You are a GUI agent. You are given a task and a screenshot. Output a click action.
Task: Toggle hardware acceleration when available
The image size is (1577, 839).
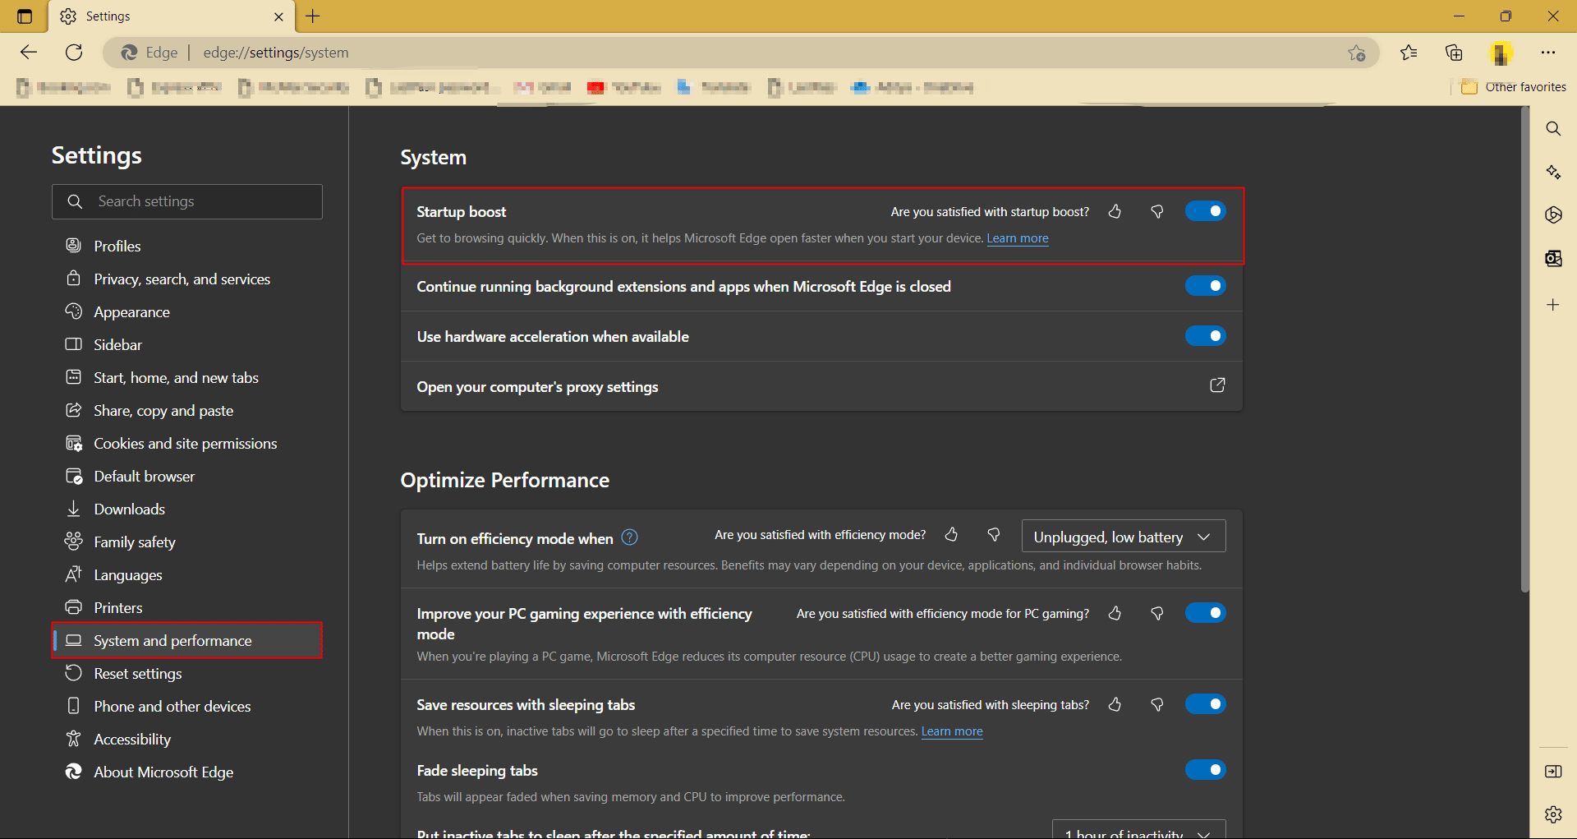(x=1205, y=336)
